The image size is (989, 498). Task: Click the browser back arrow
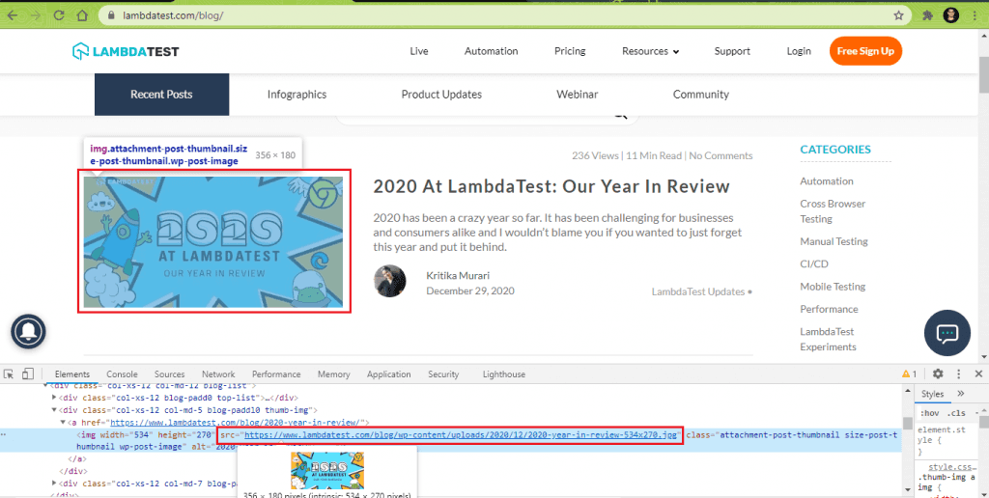[13, 15]
